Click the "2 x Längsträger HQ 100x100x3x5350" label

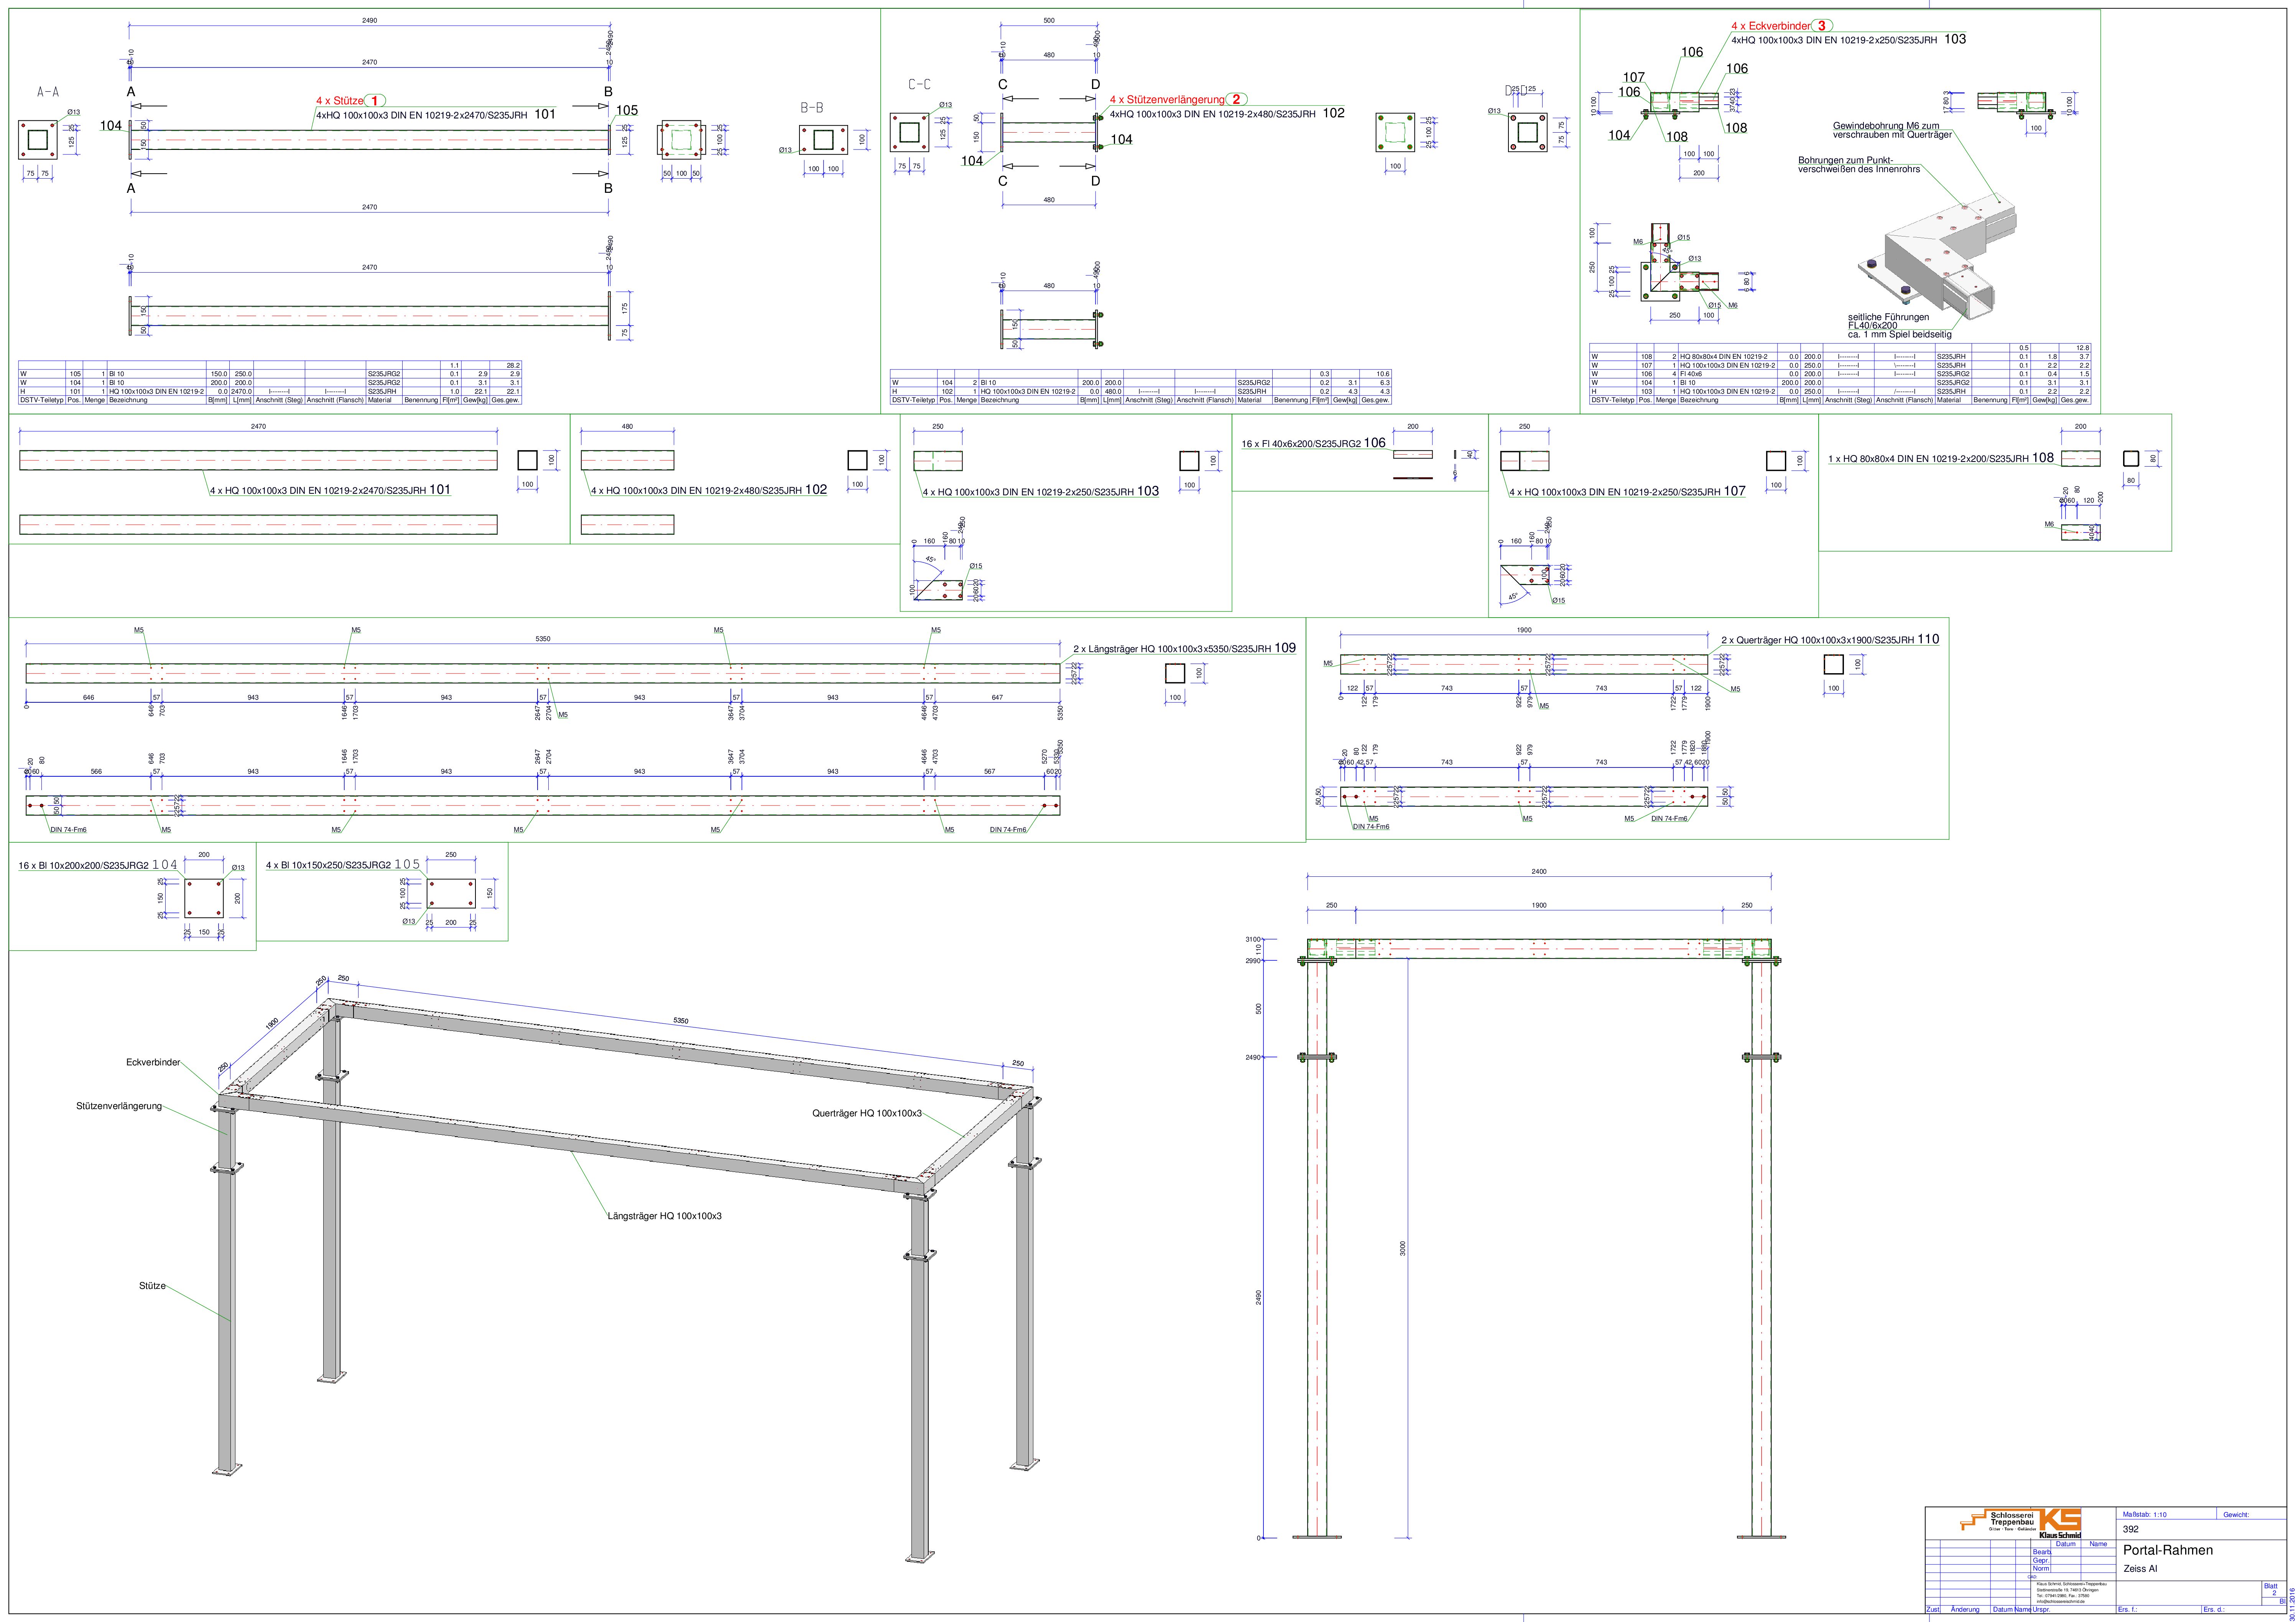pyautogui.click(x=1184, y=648)
